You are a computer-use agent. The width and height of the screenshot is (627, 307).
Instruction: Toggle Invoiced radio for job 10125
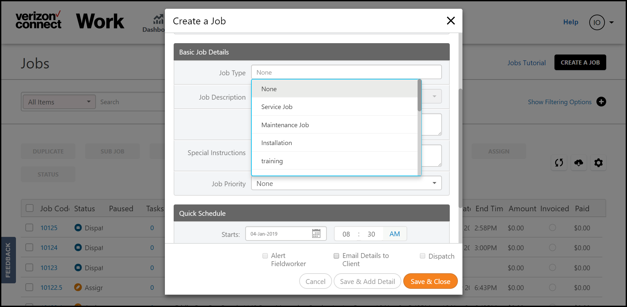click(x=552, y=227)
